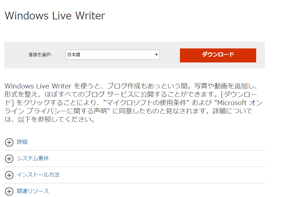This screenshot has height=197, width=303.
Task: Click the plus icon beside システム要件
Action: coord(9,159)
